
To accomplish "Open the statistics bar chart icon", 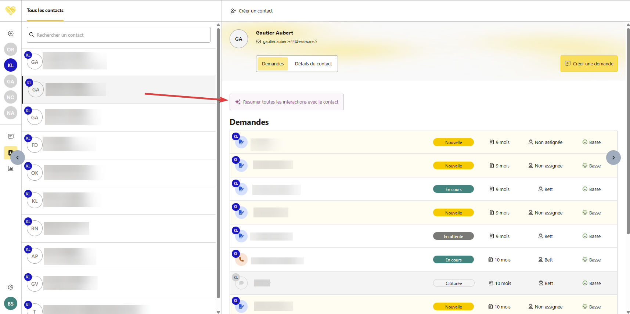I will (x=11, y=169).
